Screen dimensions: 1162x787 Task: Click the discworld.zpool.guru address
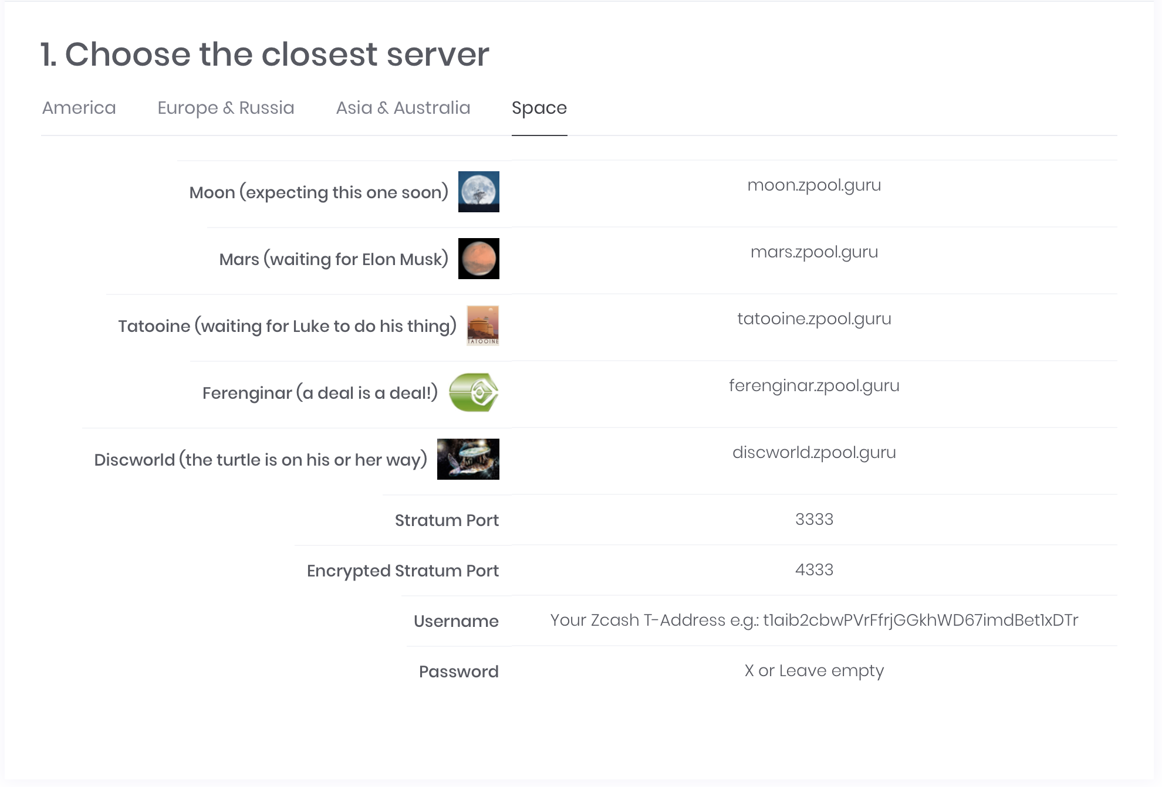click(813, 453)
